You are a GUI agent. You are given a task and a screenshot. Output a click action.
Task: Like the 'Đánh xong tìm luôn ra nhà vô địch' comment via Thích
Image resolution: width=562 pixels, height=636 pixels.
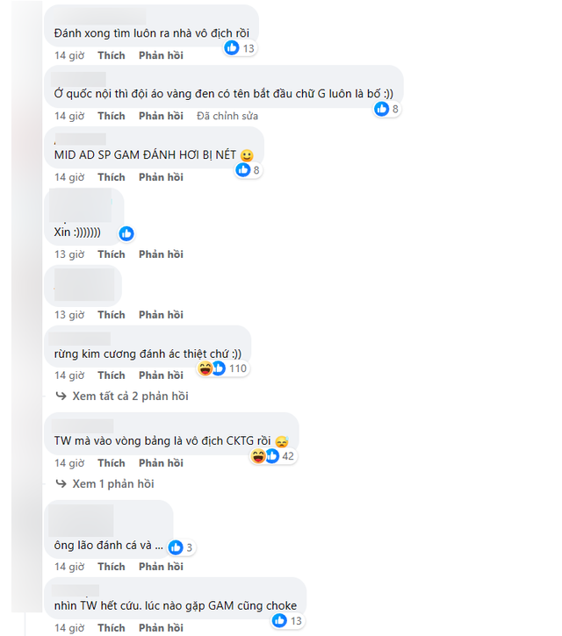(112, 55)
